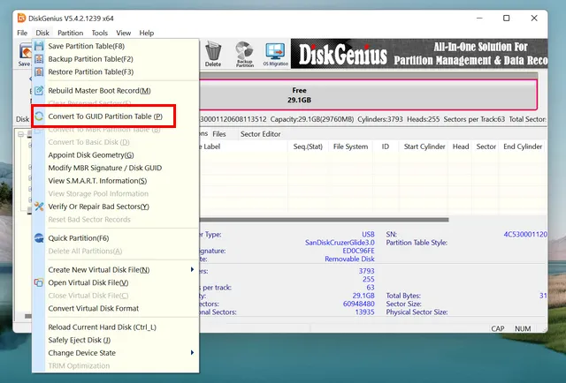Click the End Cylinder column header
Image resolution: width=566 pixels, height=383 pixels.
523,146
